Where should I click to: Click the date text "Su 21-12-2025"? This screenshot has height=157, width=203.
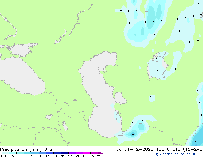pos(135,149)
